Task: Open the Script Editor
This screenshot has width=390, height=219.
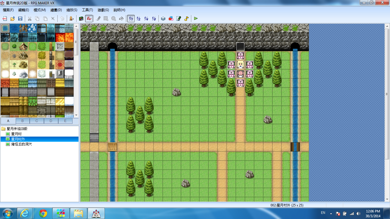Action: (179, 19)
